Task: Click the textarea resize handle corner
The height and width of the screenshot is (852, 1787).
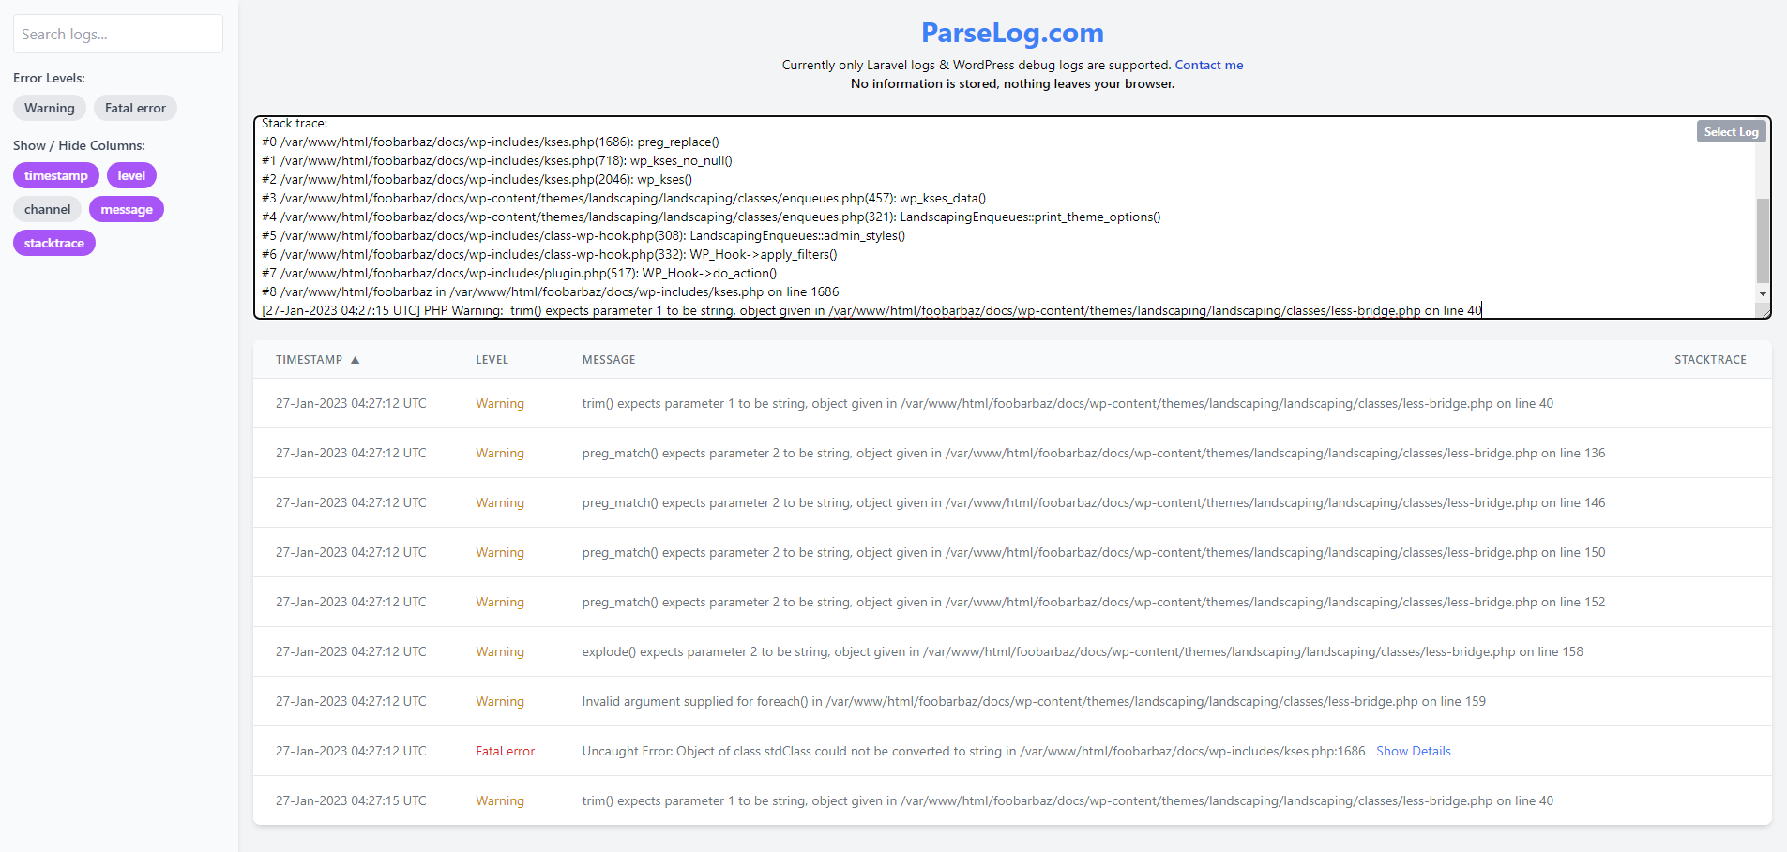Action: coord(1764,312)
